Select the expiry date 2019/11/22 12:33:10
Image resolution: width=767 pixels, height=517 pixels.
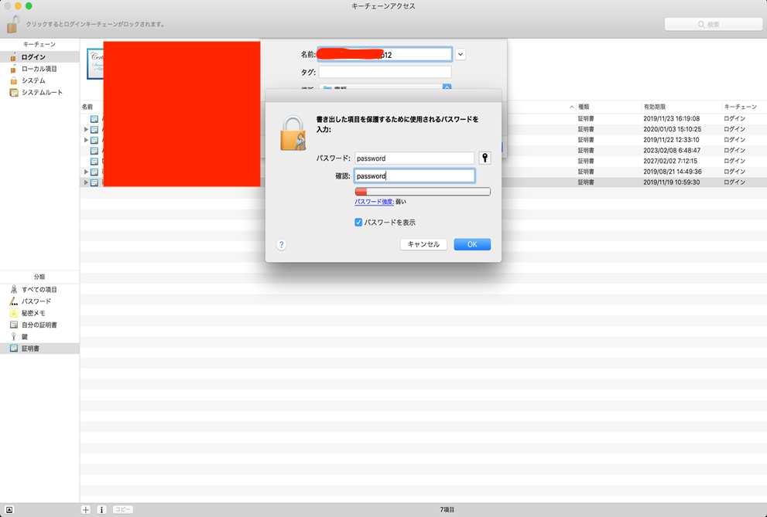(671, 140)
